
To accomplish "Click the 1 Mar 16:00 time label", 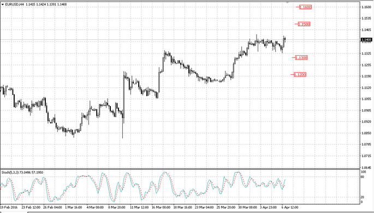I will tap(74, 208).
